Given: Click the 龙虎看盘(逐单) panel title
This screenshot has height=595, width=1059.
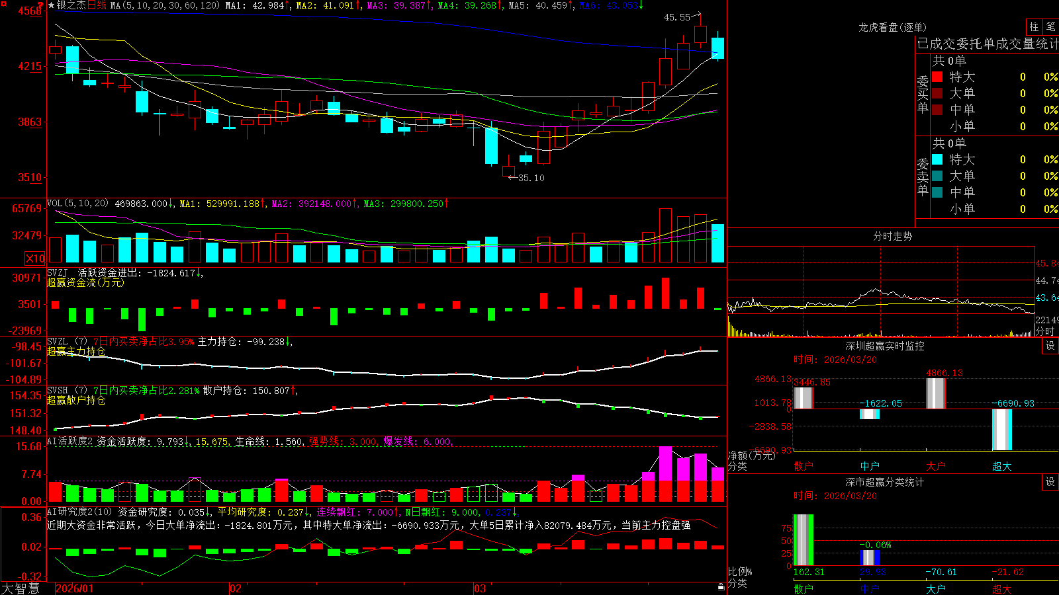Looking at the screenshot, I should pos(892,27).
